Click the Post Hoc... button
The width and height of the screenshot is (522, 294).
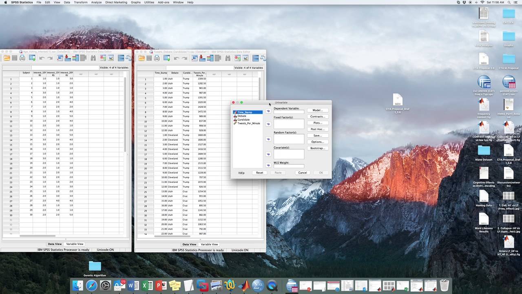[x=317, y=129]
